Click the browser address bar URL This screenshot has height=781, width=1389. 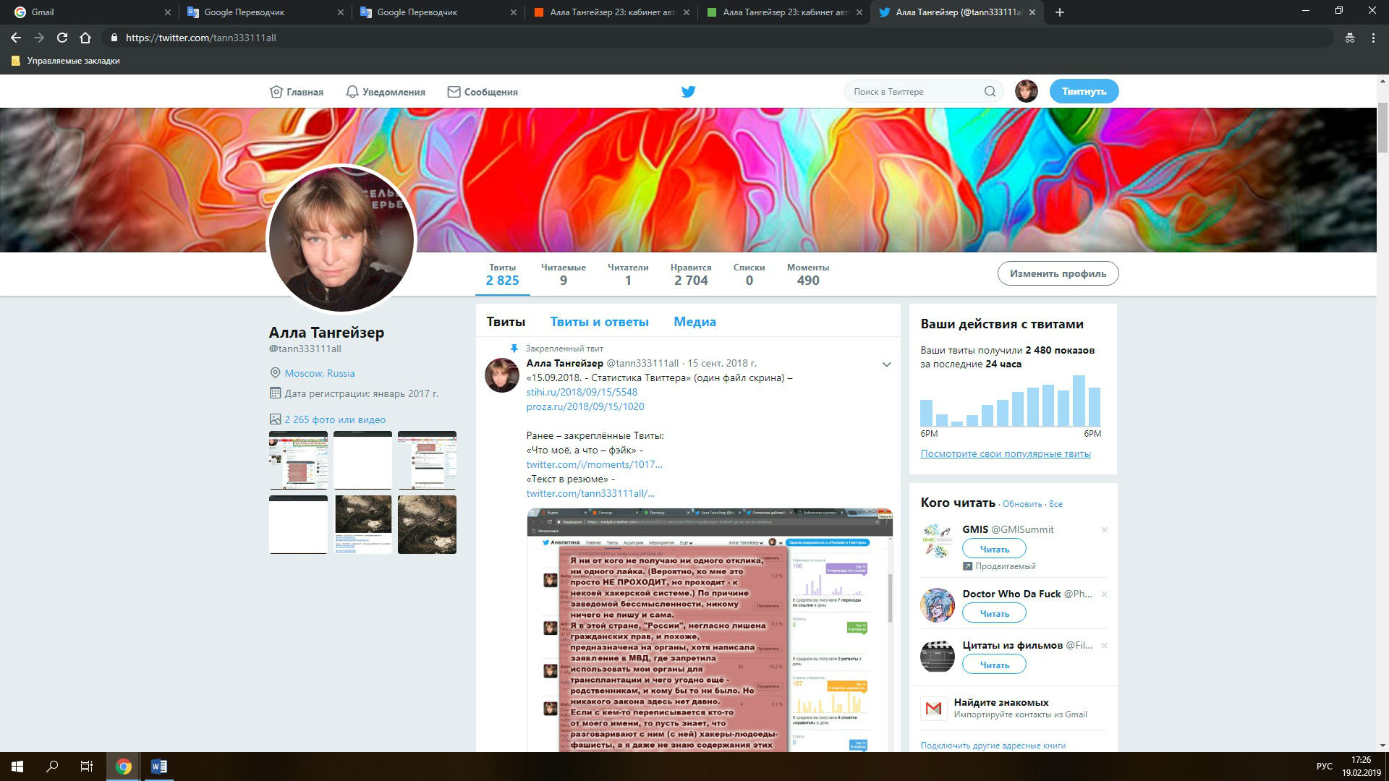coord(200,38)
